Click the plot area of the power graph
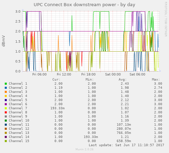This screenshot has height=153, width=169. 91,41
